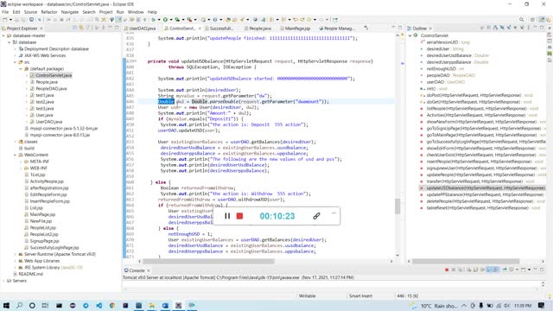Image resolution: width=553 pixels, height=311 pixels.
Task: Click the editor horizontal scrollbar
Action: [208, 261]
